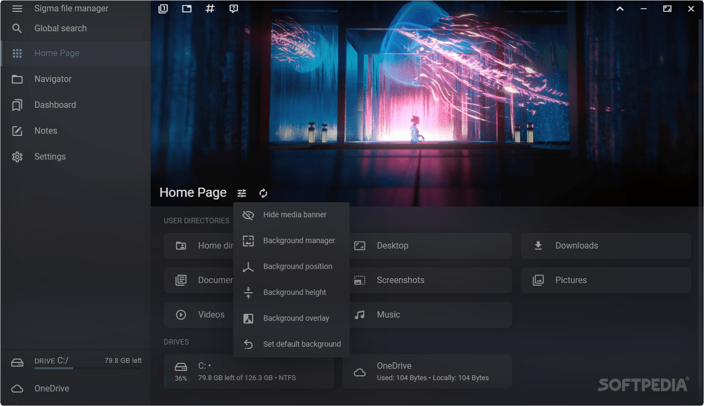Click the Music note icon
The width and height of the screenshot is (704, 406).
(x=360, y=315)
